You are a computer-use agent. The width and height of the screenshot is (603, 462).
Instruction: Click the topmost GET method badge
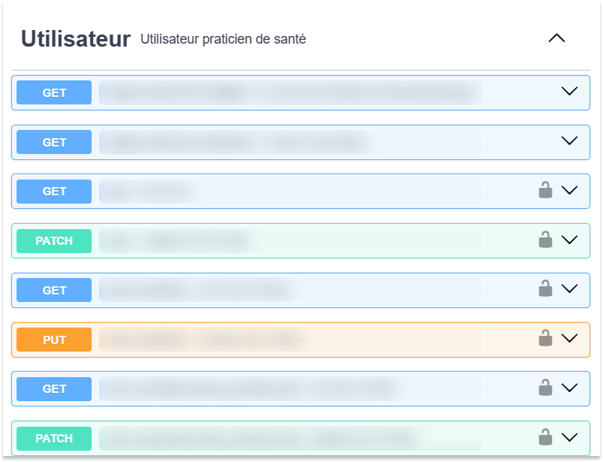54,92
